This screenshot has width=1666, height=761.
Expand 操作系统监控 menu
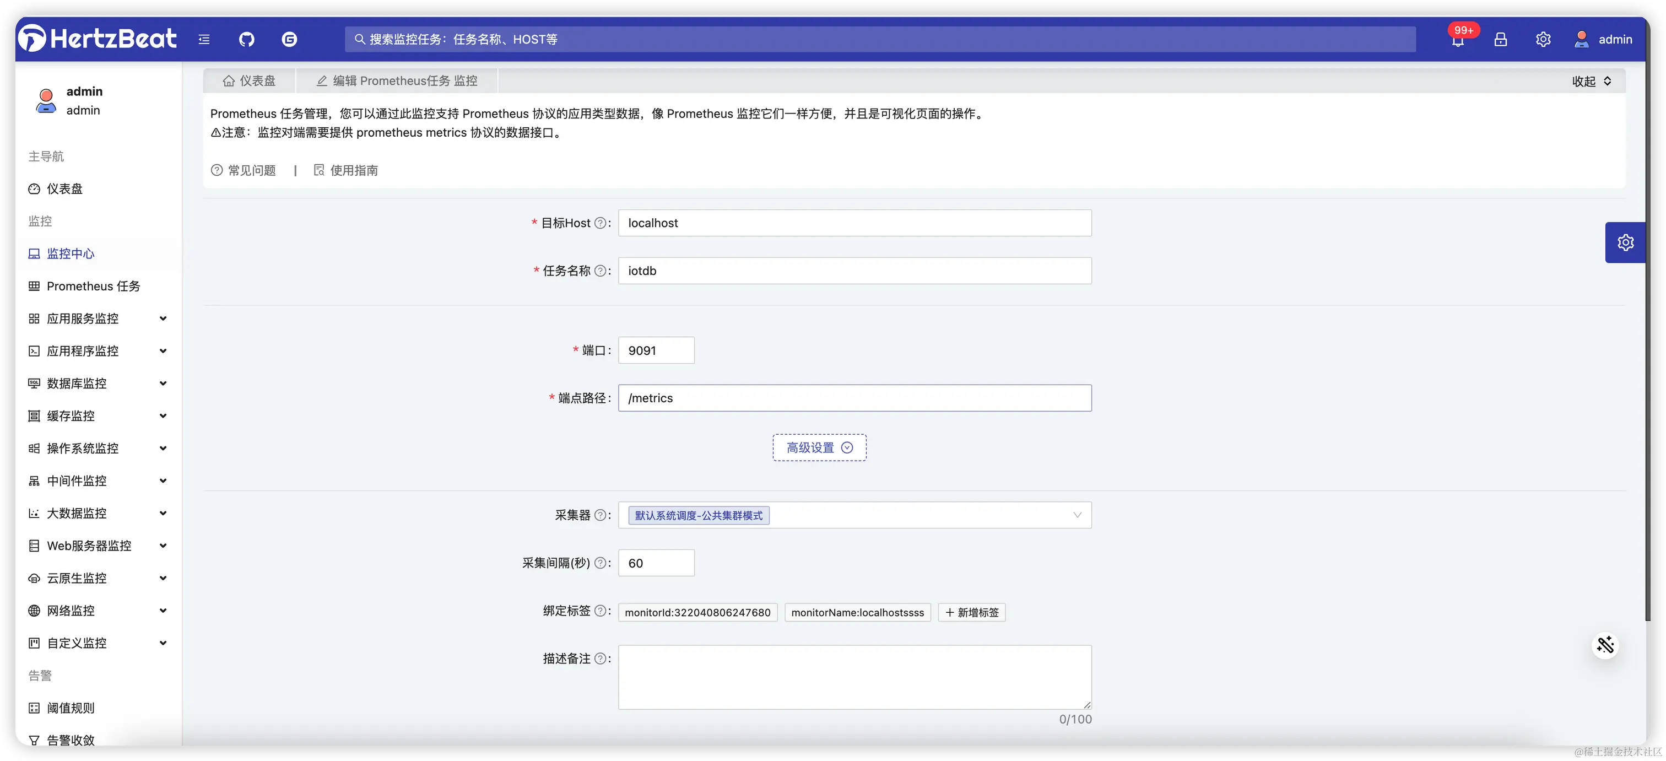pyautogui.click(x=97, y=448)
